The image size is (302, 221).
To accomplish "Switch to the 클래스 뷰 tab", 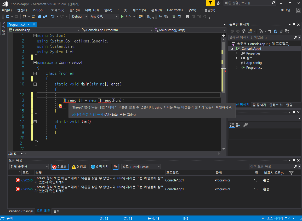I will pos(276,105).
